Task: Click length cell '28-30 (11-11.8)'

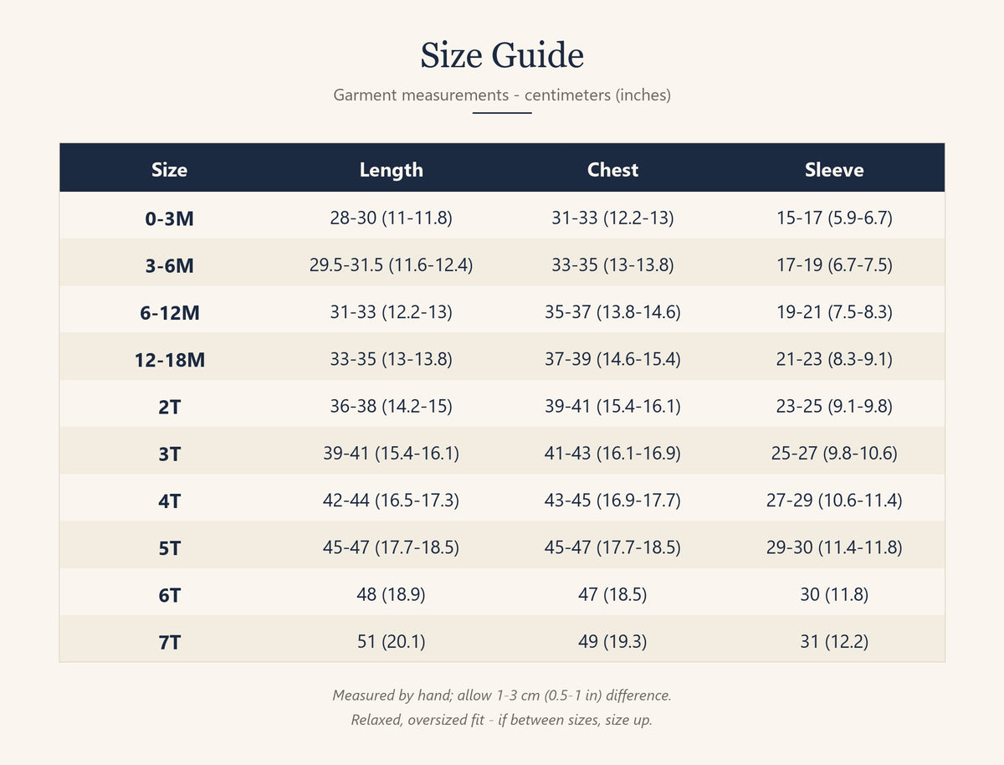Action: click(391, 218)
